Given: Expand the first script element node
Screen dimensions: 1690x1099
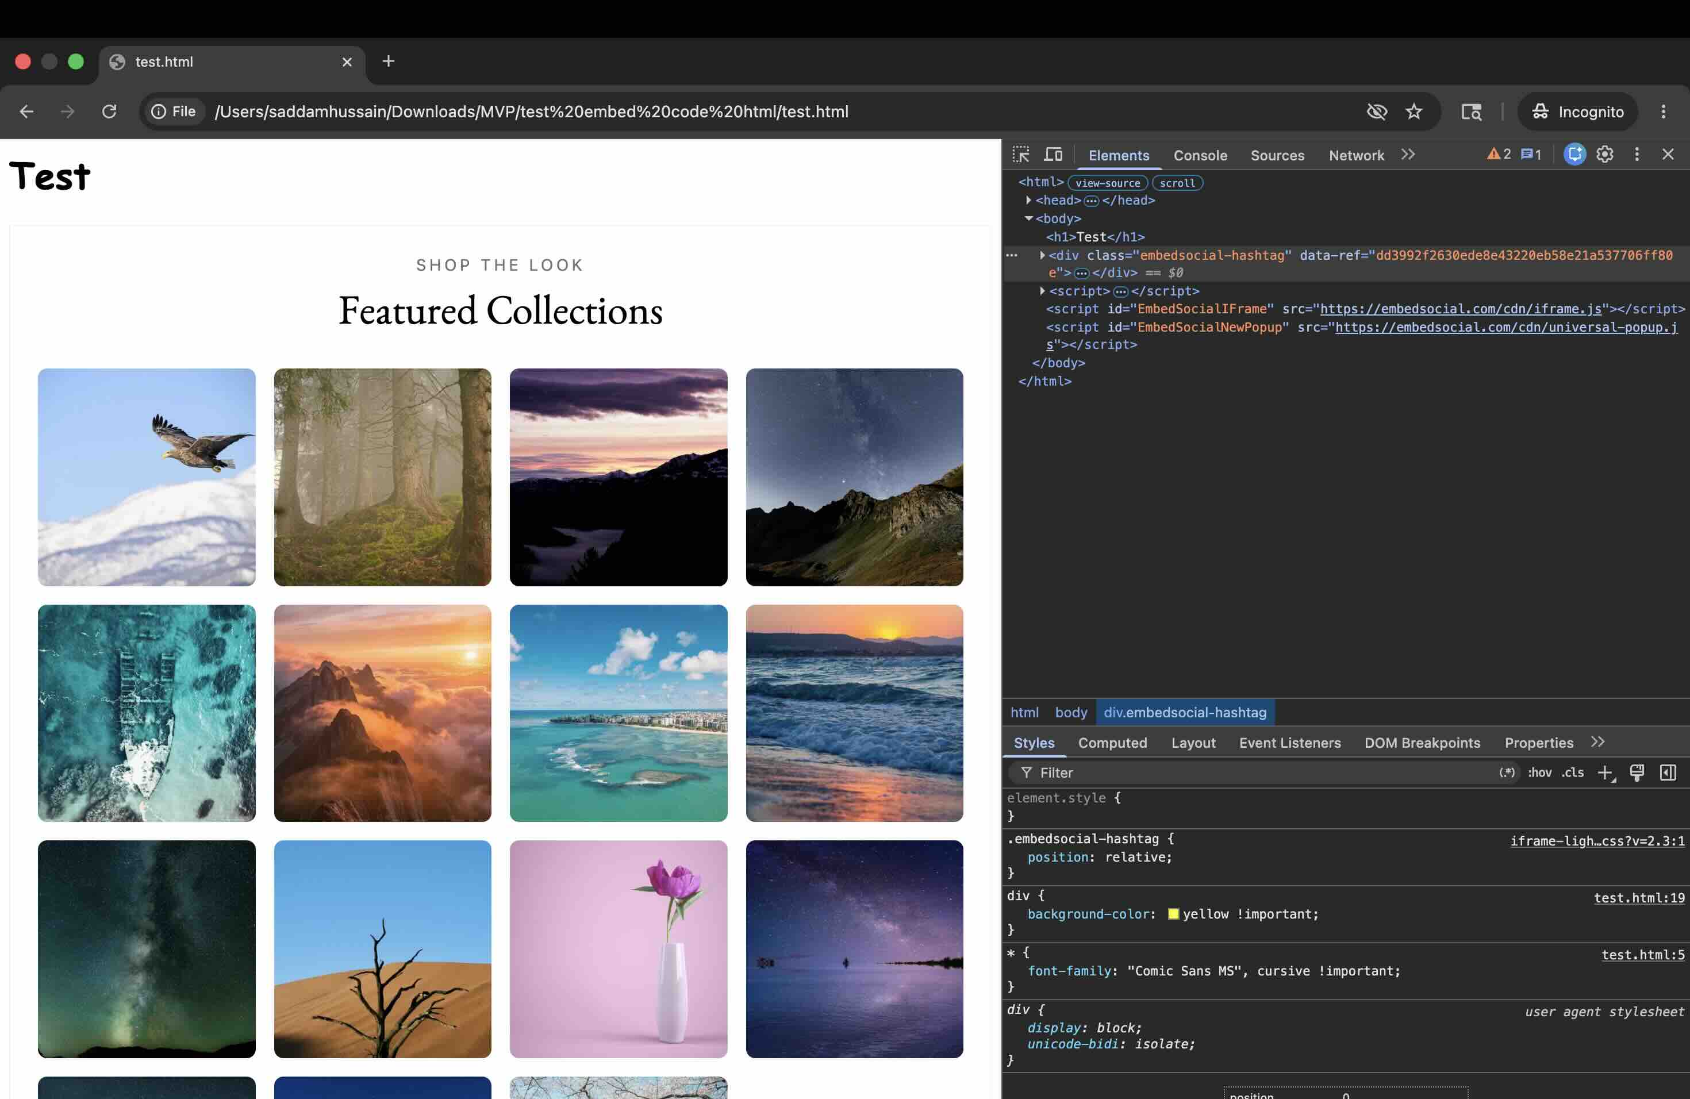Looking at the screenshot, I should 1042,291.
